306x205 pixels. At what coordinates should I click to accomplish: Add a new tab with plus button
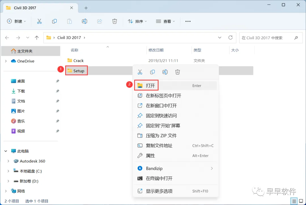click(x=86, y=8)
